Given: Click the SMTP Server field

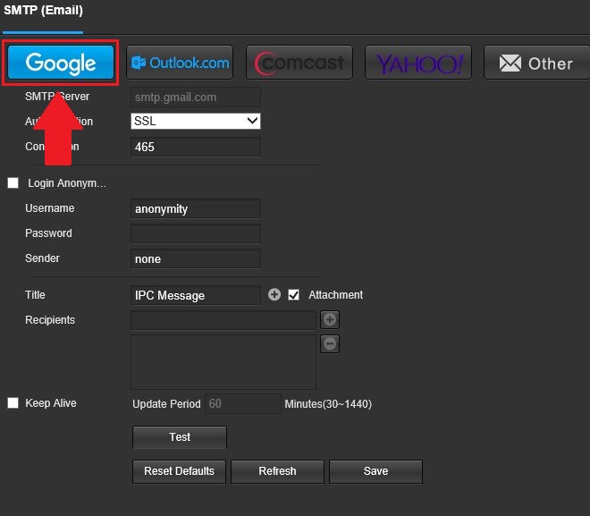Looking at the screenshot, I should coord(195,97).
